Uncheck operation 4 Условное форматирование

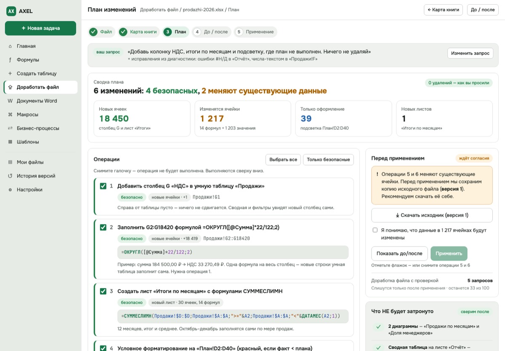[x=103, y=348]
